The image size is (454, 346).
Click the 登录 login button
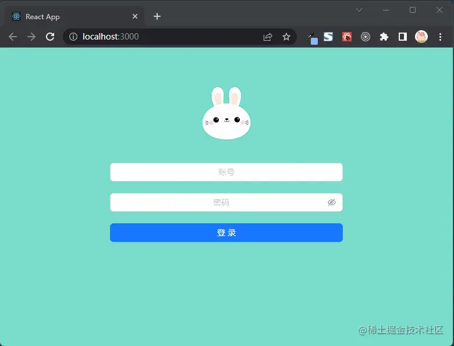(x=226, y=233)
